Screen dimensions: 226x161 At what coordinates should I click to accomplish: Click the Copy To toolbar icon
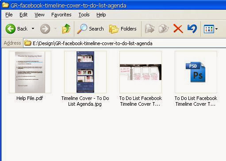pos(164,29)
